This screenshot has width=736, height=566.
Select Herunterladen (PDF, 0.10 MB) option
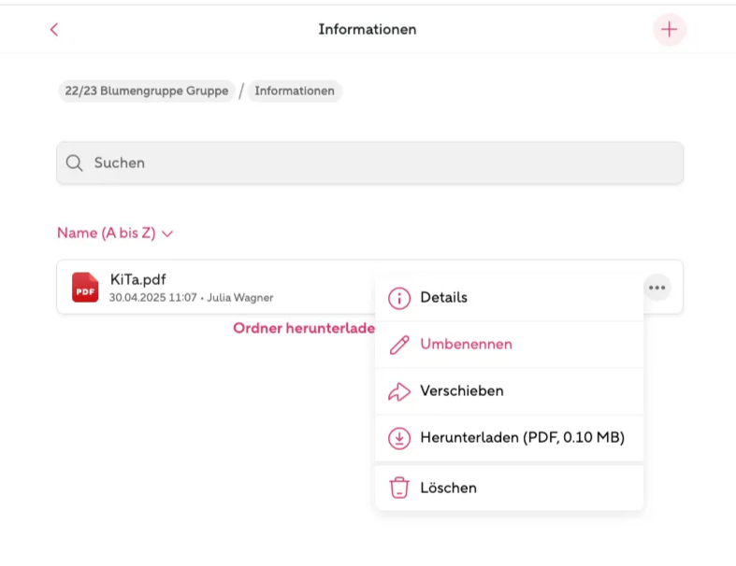[x=510, y=438]
